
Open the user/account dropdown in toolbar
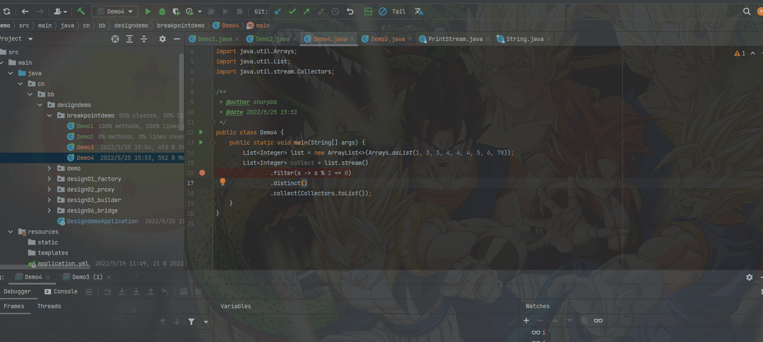pos(60,11)
